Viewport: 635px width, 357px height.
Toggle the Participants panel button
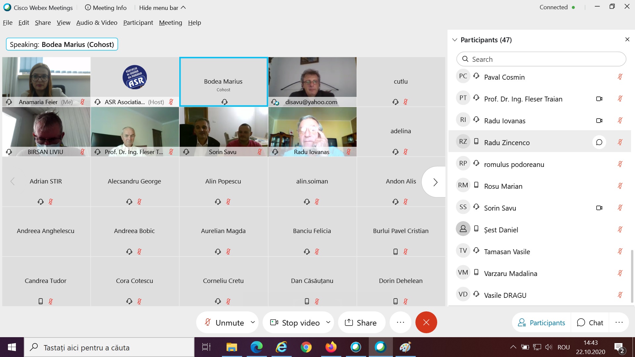click(x=541, y=323)
